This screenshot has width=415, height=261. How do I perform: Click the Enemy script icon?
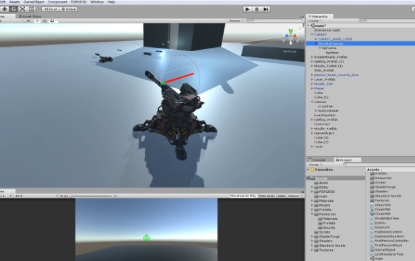click(x=372, y=223)
